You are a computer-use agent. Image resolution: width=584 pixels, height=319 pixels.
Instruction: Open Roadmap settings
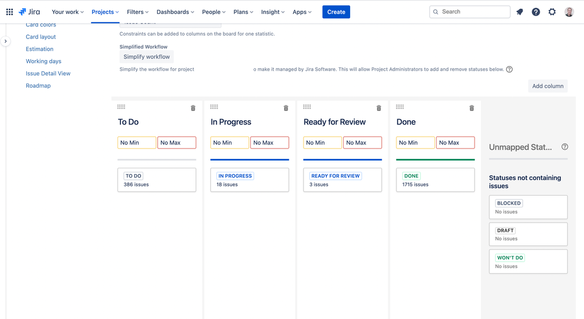(38, 86)
